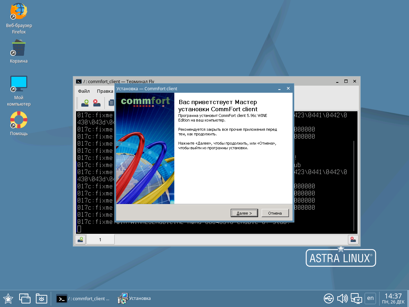Open the Правка menu in the terminal
This screenshot has height=307, width=409.
click(105, 91)
